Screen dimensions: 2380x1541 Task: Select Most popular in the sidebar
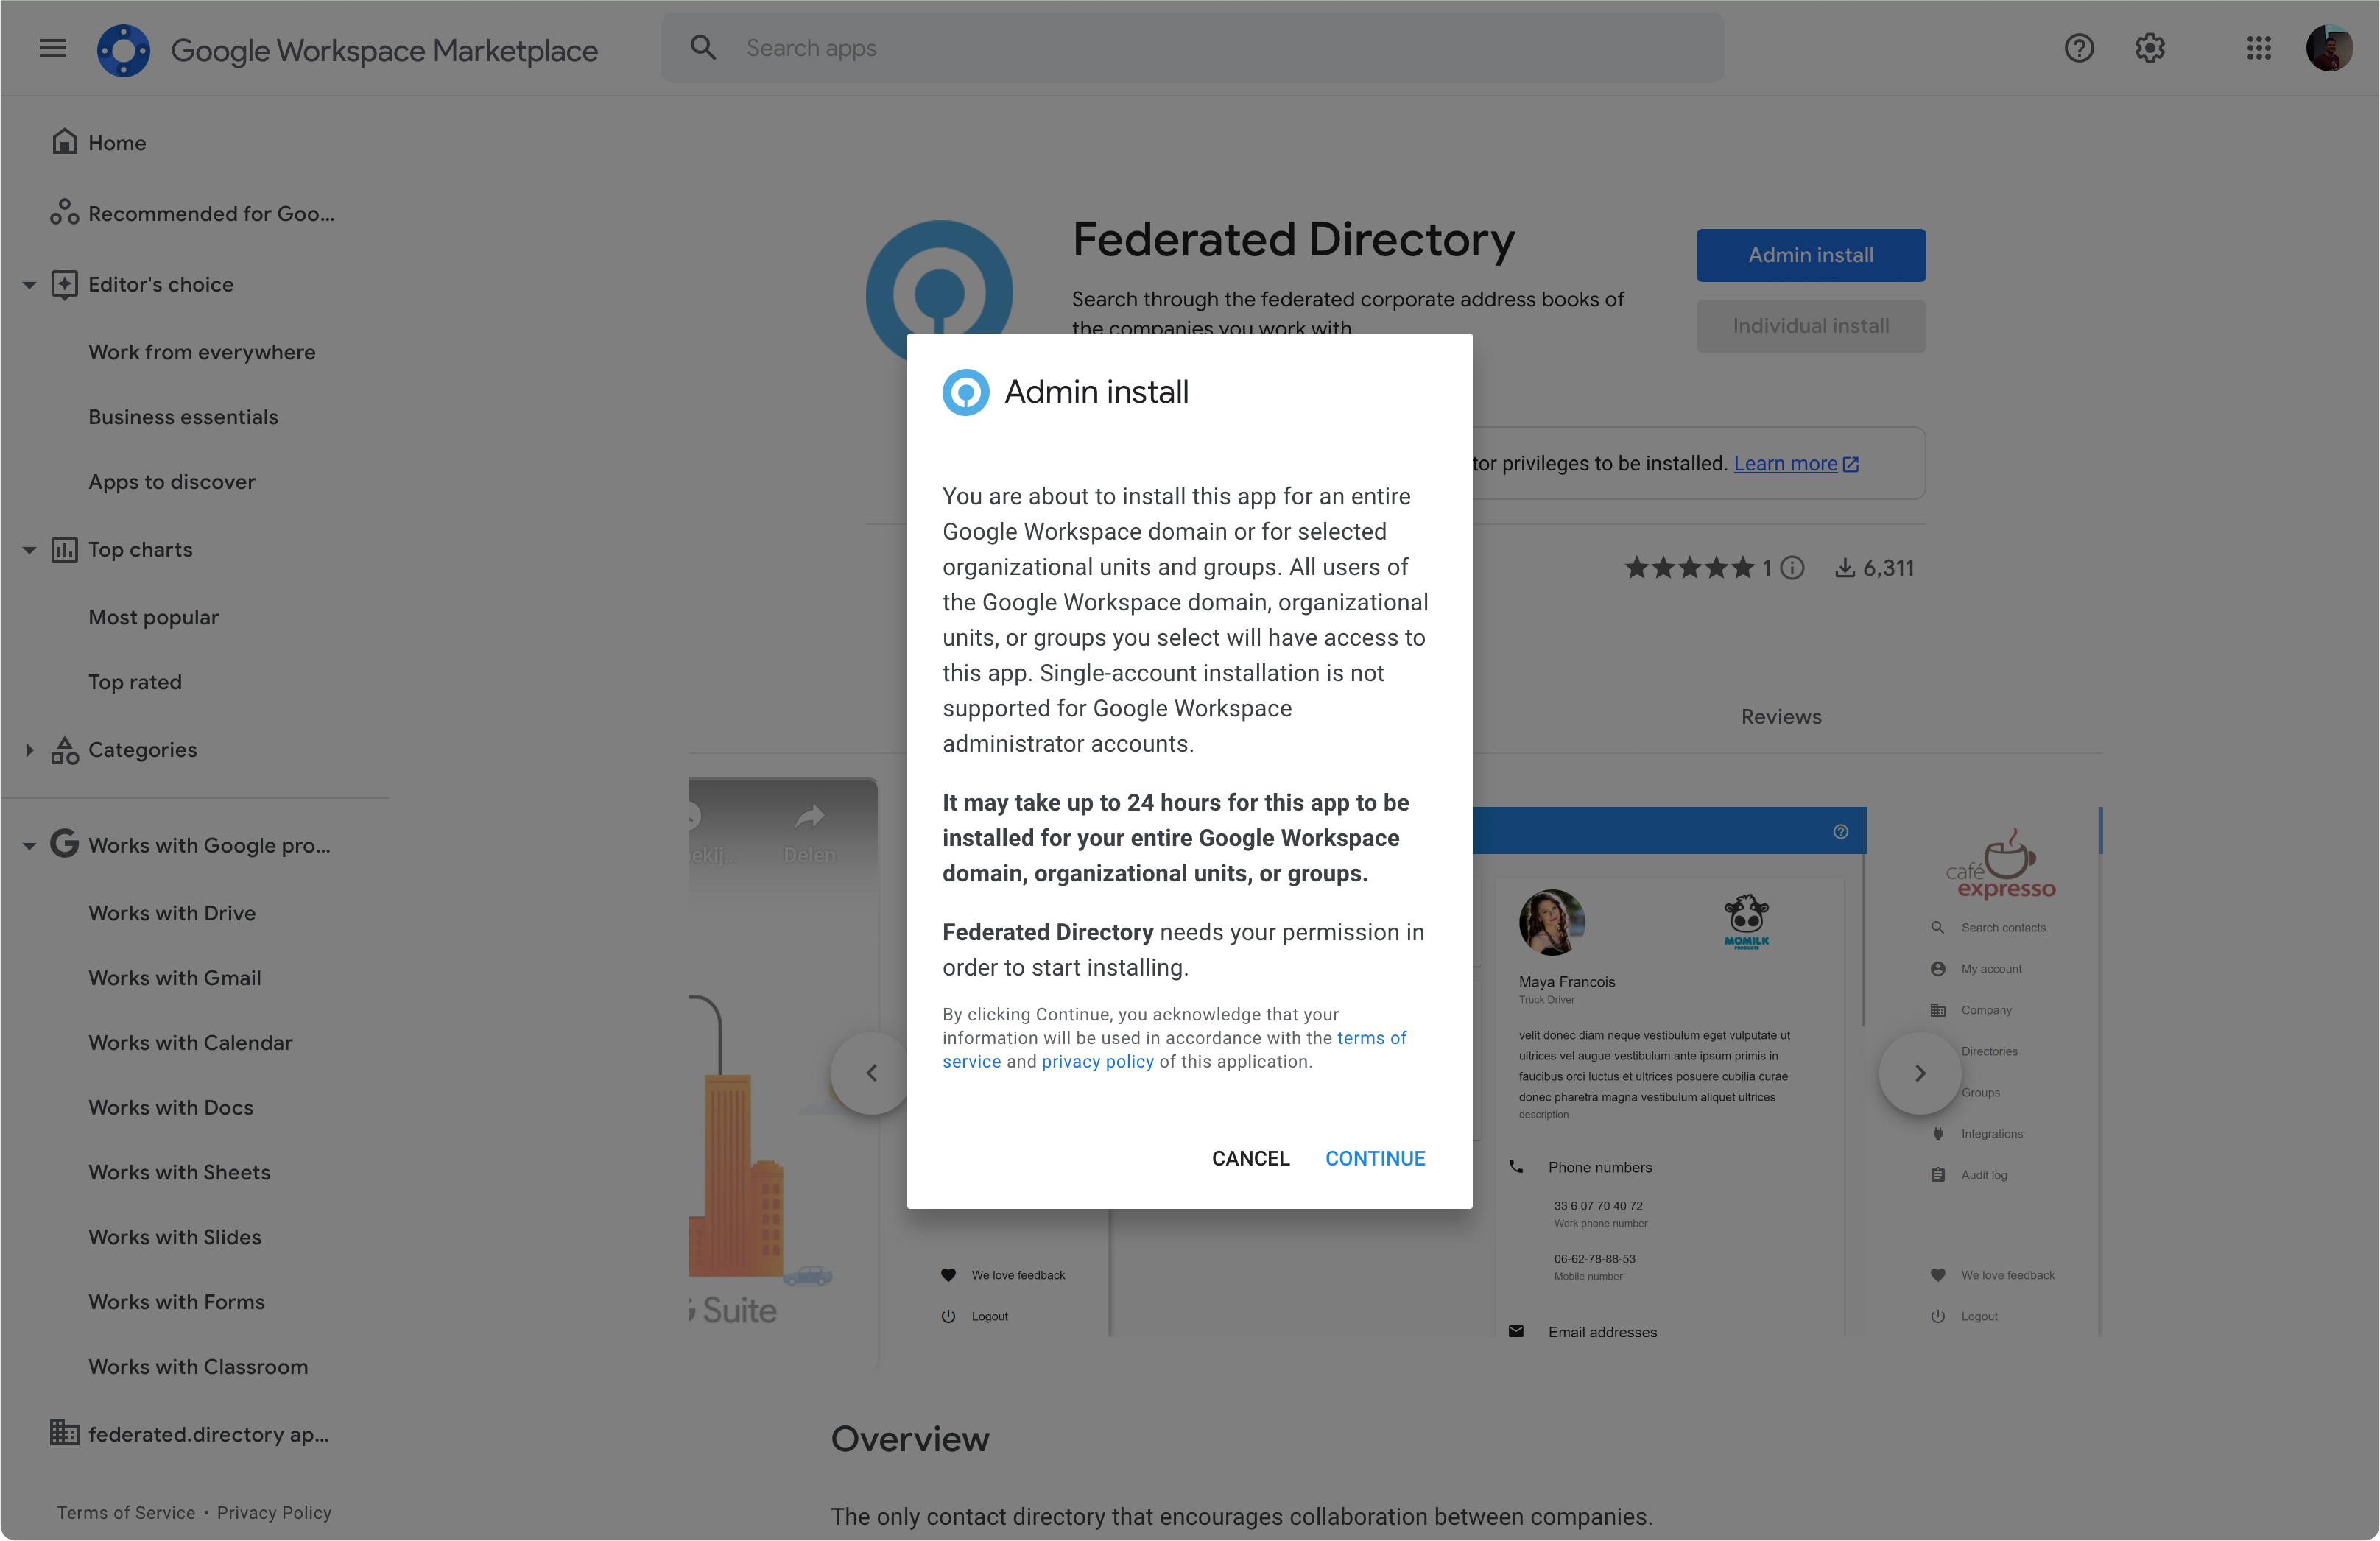153,616
